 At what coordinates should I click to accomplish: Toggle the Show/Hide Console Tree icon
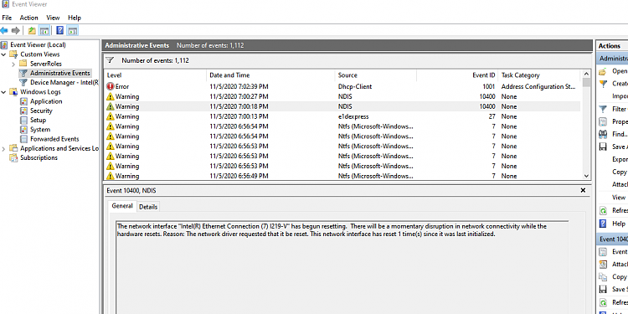44,30
